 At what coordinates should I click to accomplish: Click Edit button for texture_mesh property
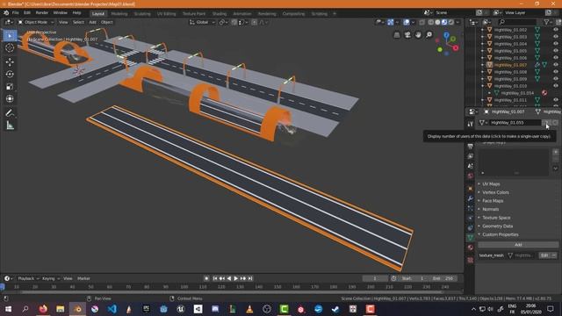544,255
